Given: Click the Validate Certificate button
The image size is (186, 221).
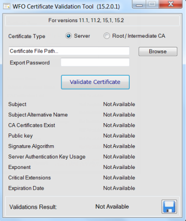Looking at the screenshot, I should (95, 82).
